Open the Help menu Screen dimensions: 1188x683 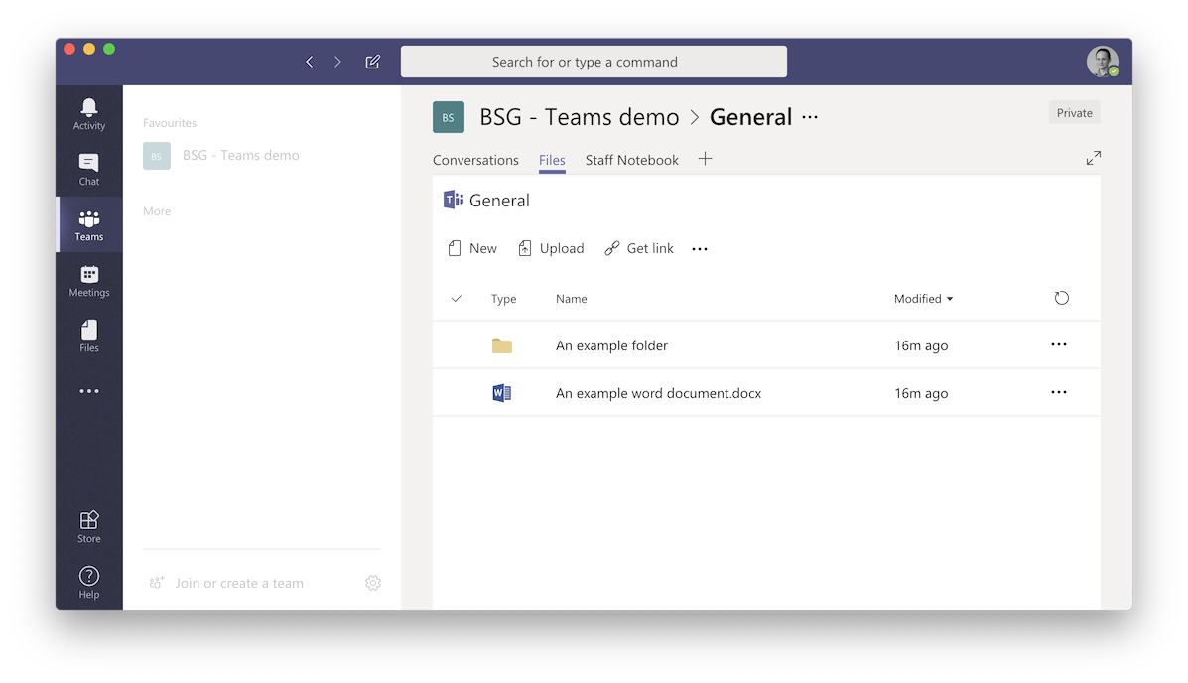click(x=88, y=582)
